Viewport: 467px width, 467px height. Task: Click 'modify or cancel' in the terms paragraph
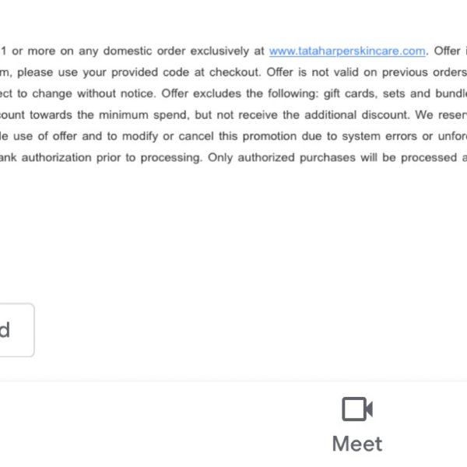[168, 136]
